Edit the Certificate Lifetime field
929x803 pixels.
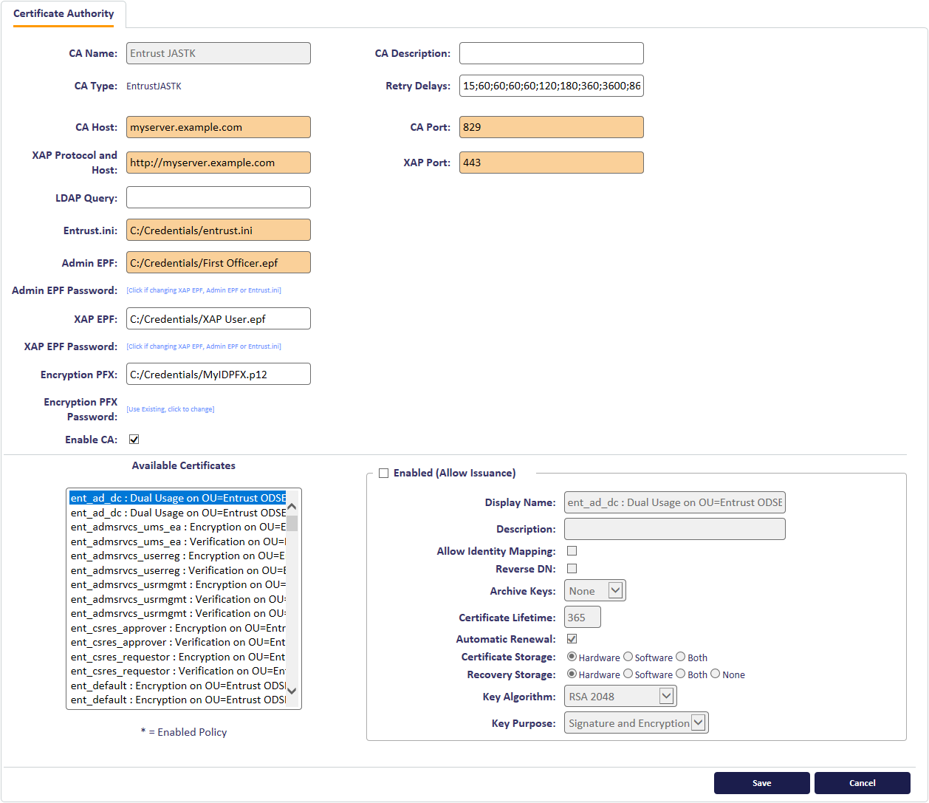(583, 617)
